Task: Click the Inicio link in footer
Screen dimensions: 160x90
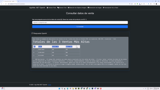Action: point(49,85)
